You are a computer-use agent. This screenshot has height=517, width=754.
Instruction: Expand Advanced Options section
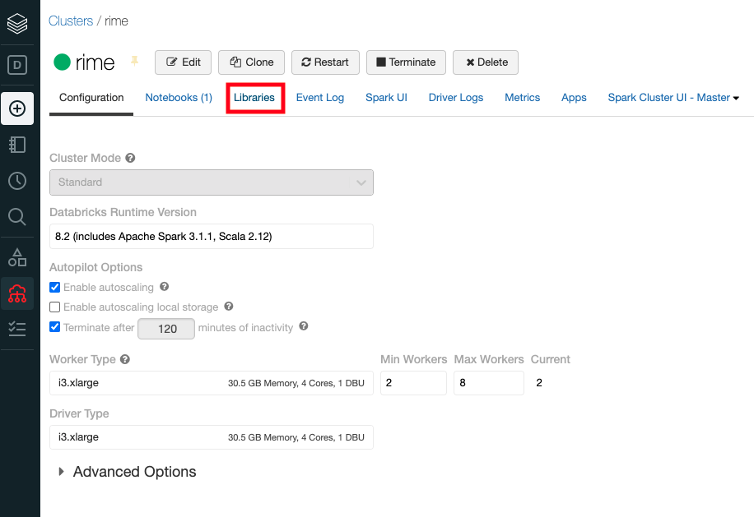click(128, 472)
